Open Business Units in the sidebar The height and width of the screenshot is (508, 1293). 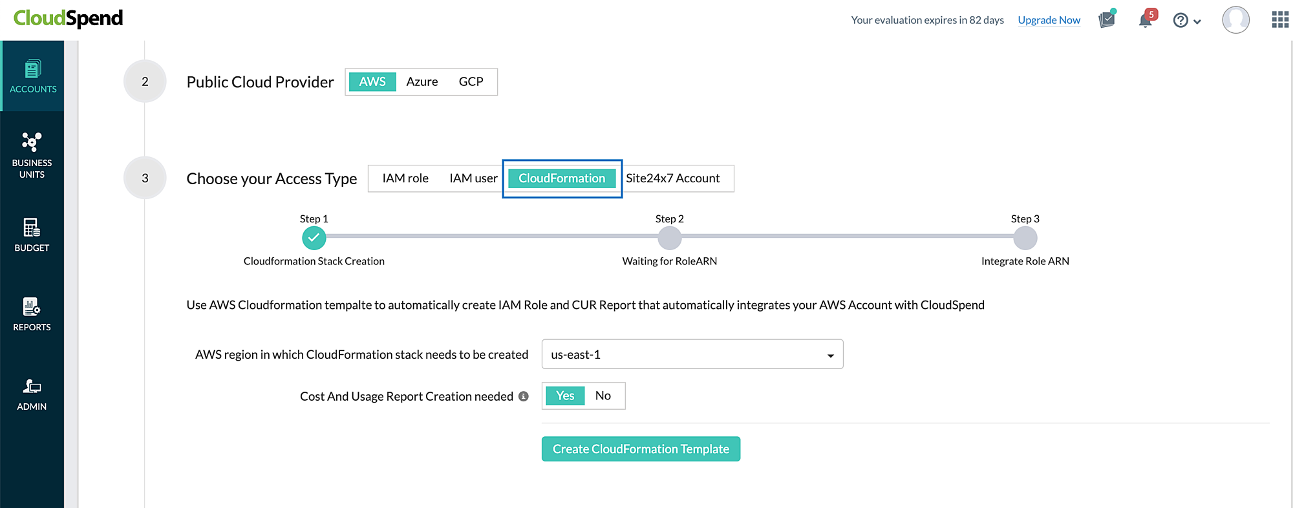(x=32, y=155)
